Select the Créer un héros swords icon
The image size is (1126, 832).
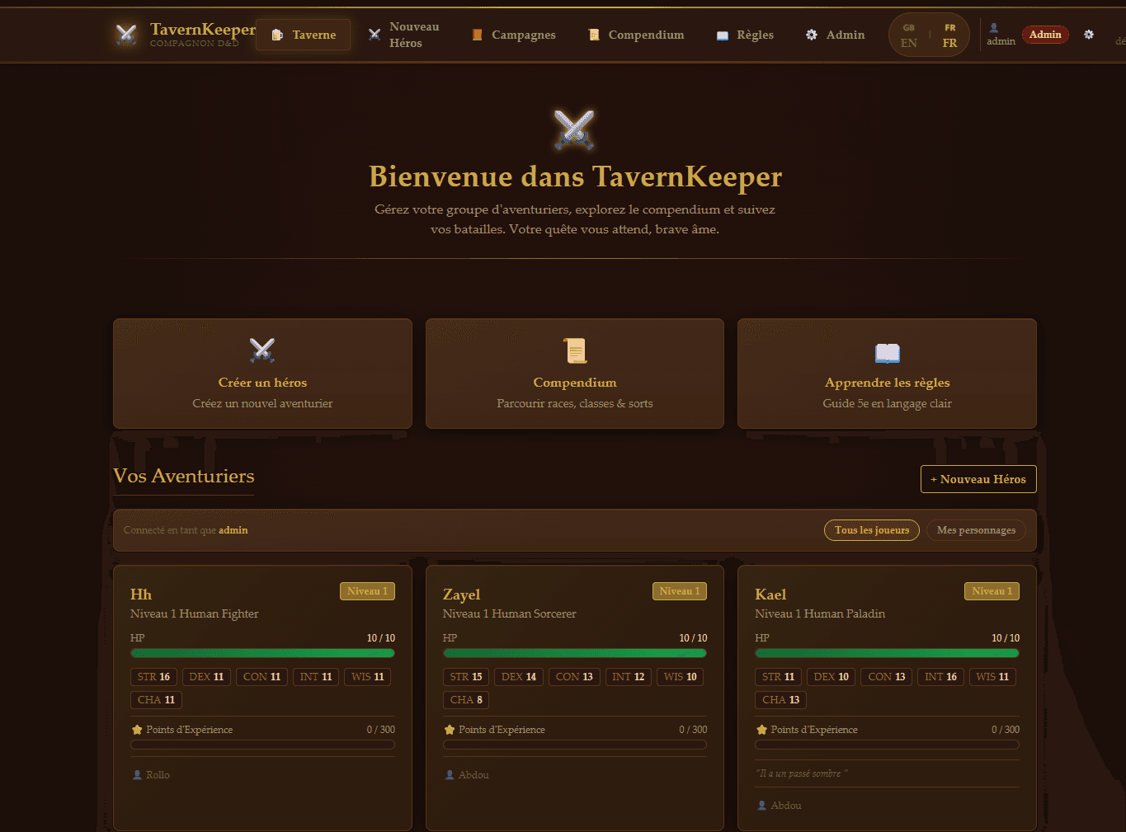[x=262, y=350]
